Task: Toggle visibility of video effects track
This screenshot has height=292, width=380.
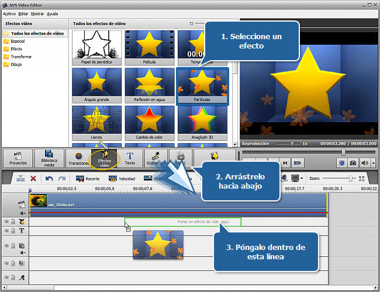Action: coord(6,222)
